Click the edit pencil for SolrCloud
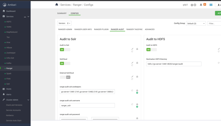221x126 pixels. point(132,63)
